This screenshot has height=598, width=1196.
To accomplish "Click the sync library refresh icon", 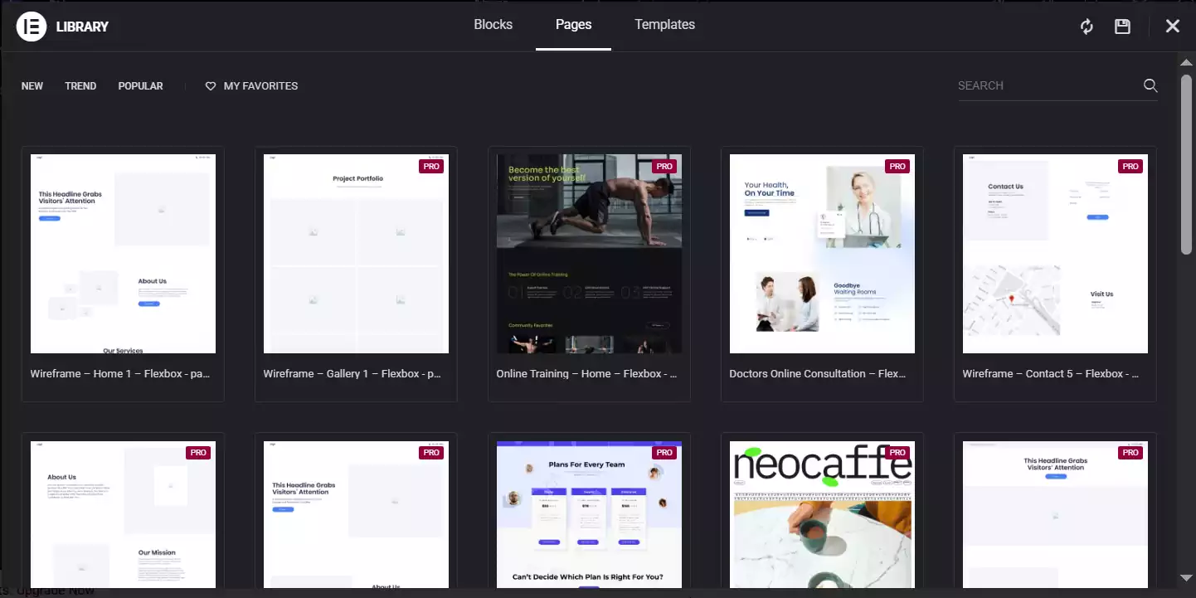I will (1087, 27).
